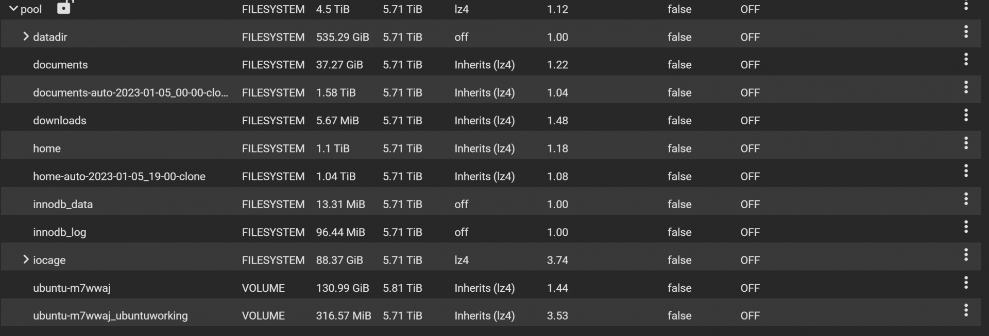Open the innodb_data actions menu
This screenshot has width=989, height=336.
[966, 199]
